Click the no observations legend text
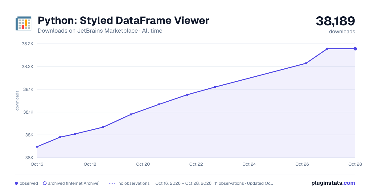370x194 pixels. 134,183
